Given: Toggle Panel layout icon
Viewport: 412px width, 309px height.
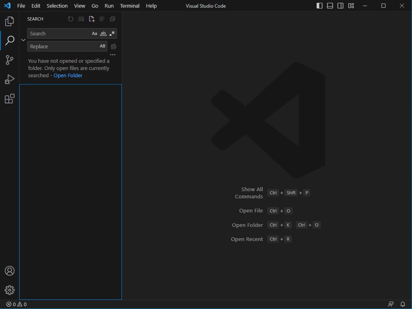Looking at the screenshot, I should click(x=330, y=6).
